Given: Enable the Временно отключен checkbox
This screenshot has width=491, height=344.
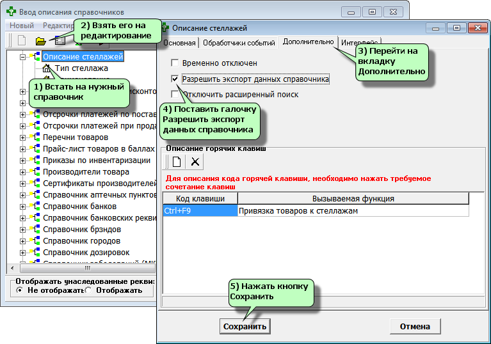Looking at the screenshot, I should (175, 63).
